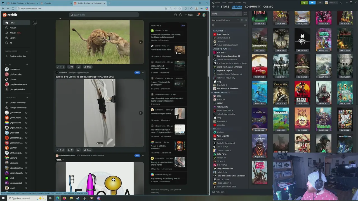
Task: Open the Reddit user avatar menu
Action: tap(204, 15)
